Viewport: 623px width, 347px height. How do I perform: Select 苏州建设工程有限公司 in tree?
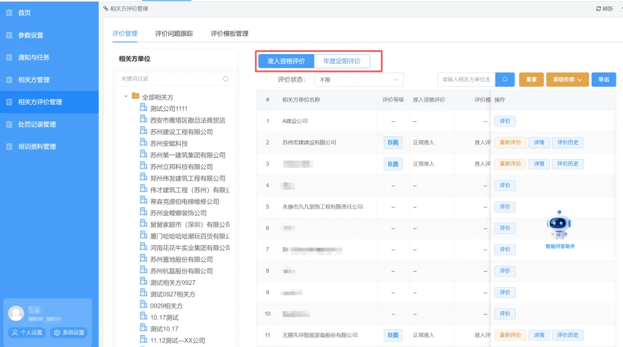[181, 132]
